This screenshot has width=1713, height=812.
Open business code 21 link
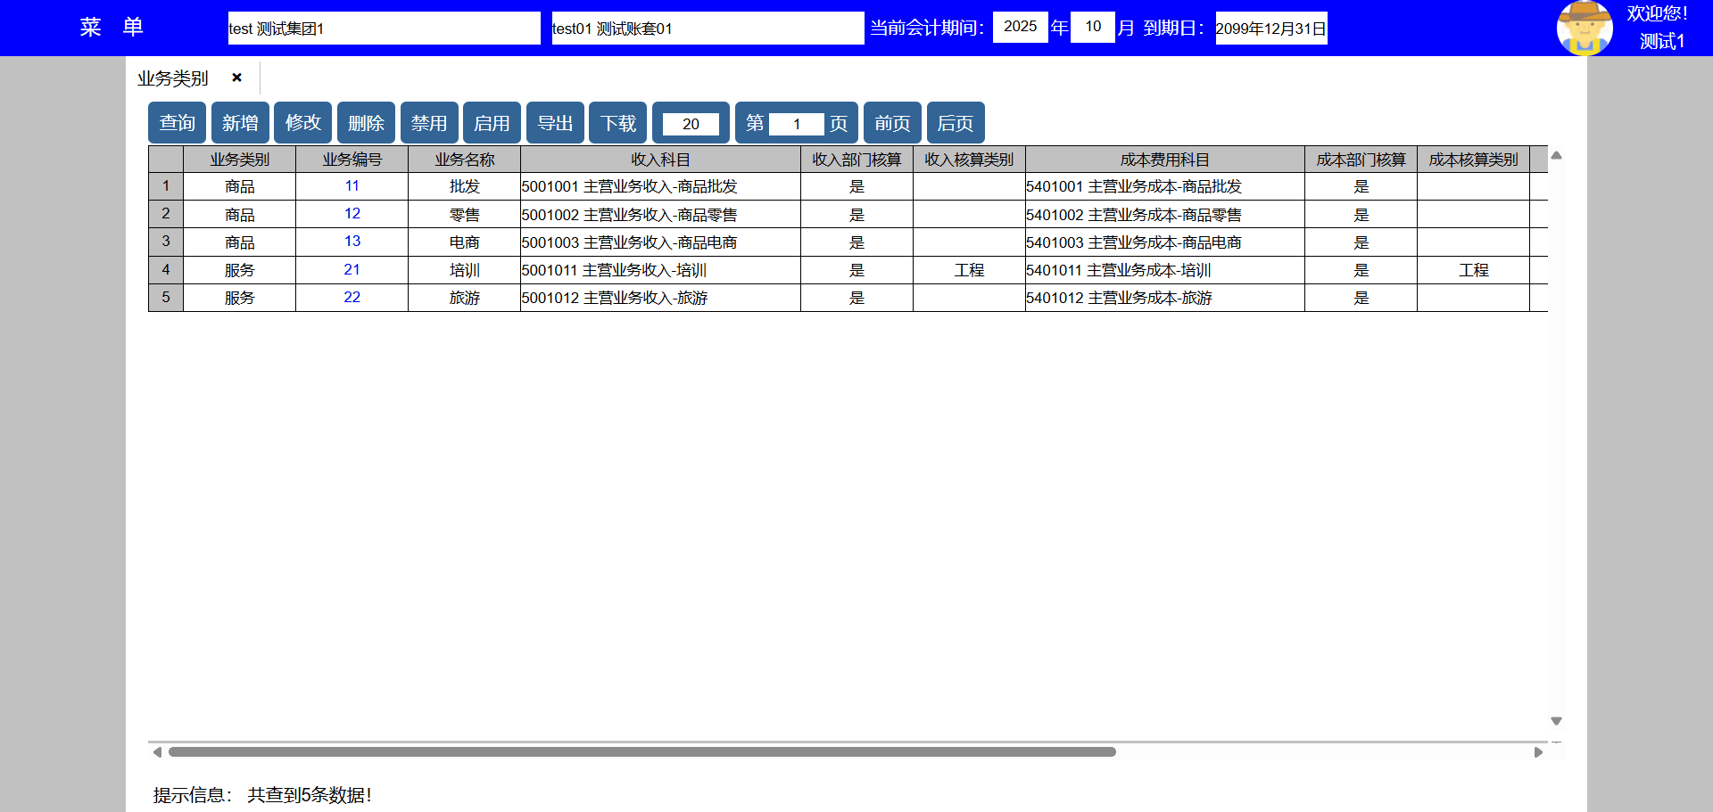point(352,269)
